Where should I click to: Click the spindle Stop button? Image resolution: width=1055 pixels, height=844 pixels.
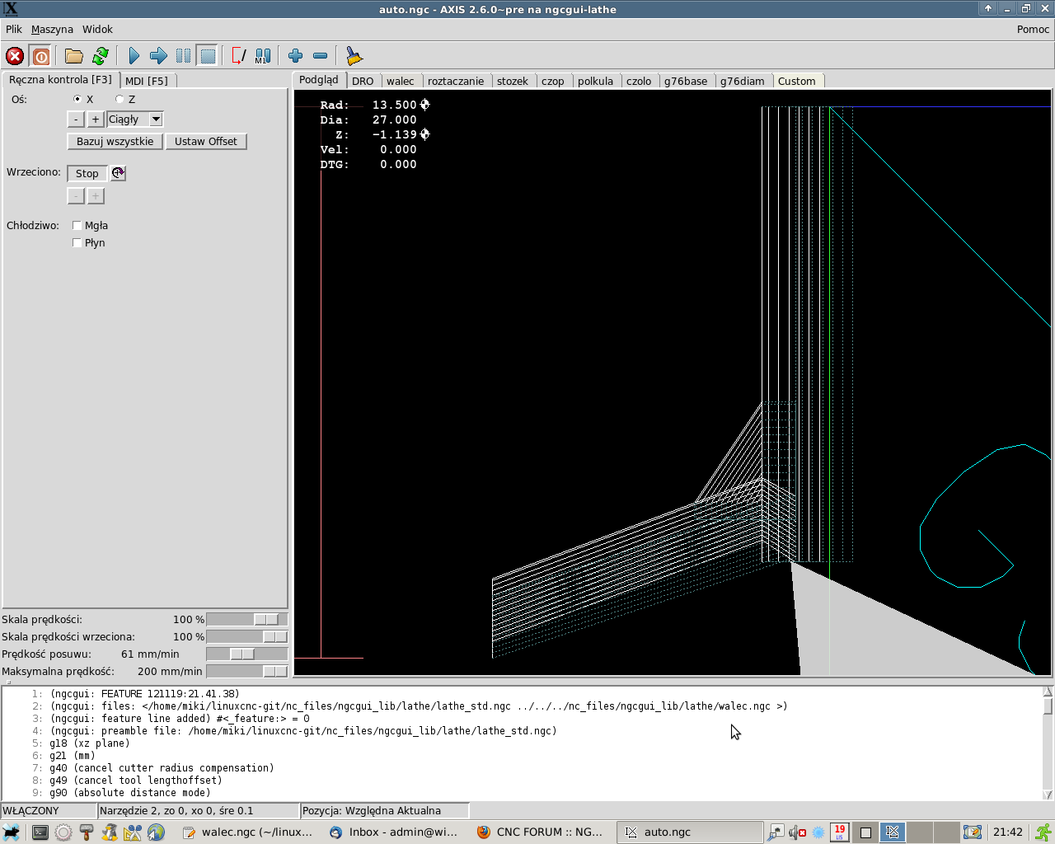coord(87,173)
